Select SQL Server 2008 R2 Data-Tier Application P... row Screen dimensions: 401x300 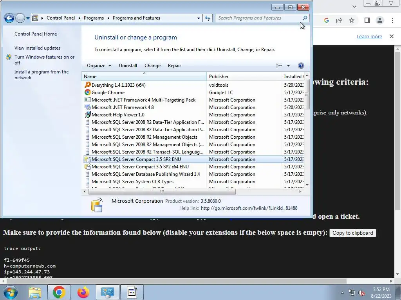click(x=193, y=130)
